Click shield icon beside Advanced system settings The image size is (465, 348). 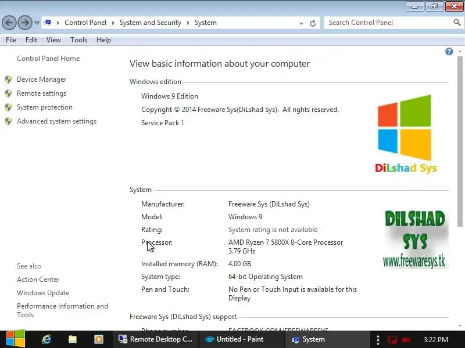click(8, 121)
